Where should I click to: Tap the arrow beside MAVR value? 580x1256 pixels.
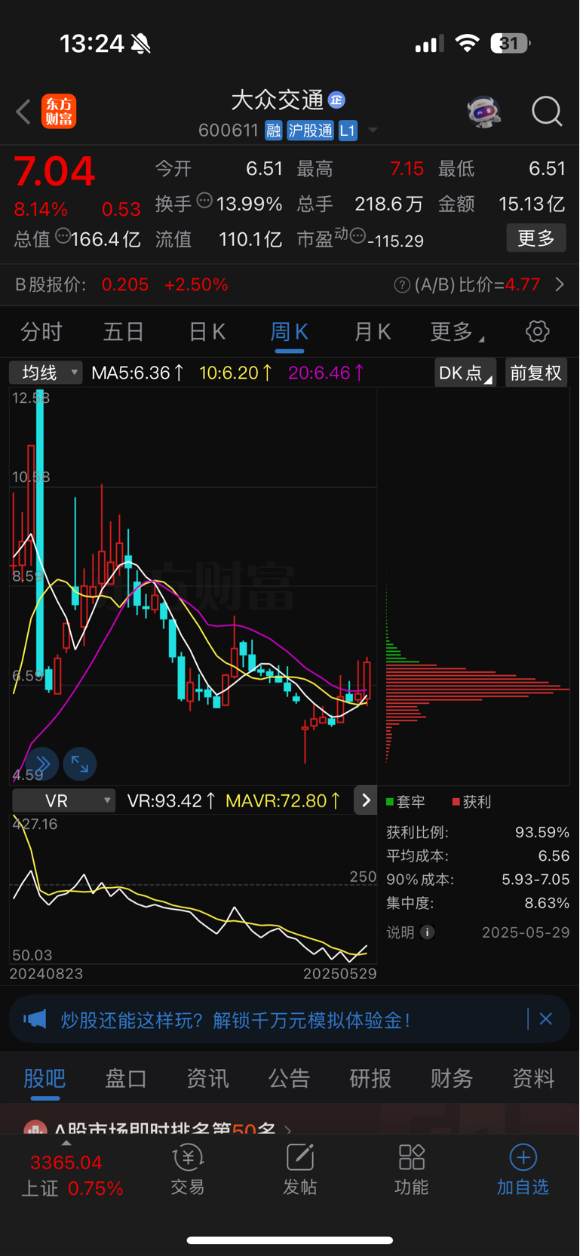366,800
